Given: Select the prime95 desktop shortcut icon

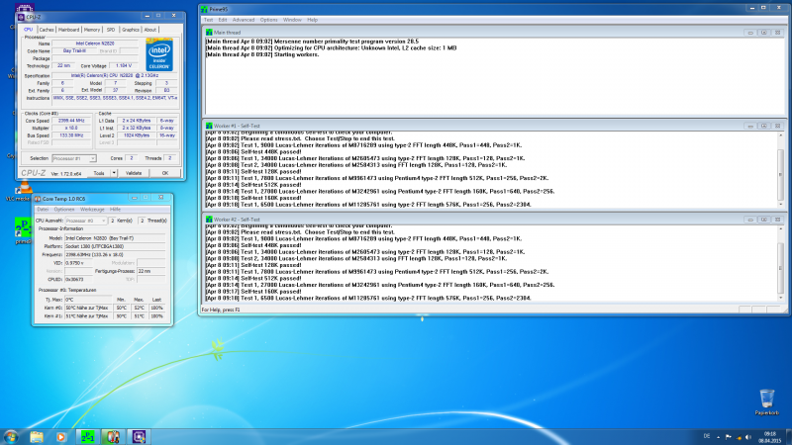Looking at the screenshot, I should [x=23, y=231].
